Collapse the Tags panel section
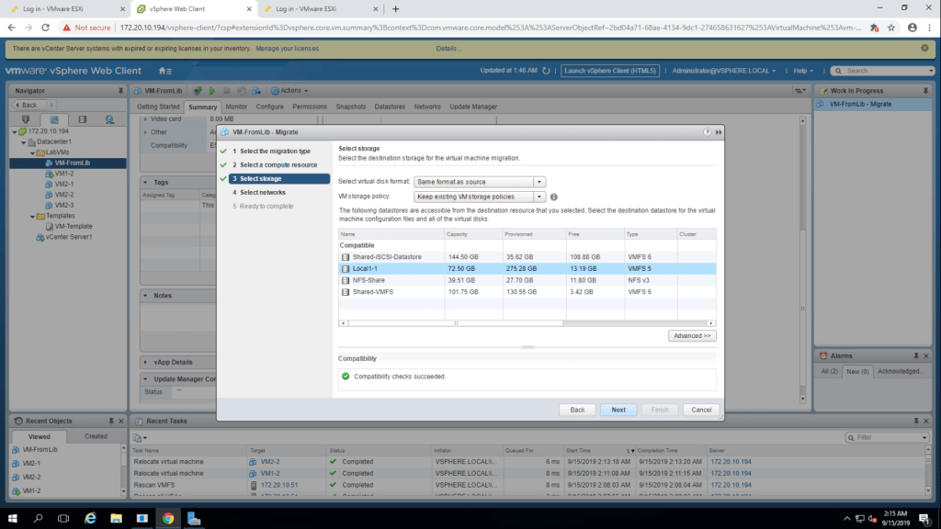This screenshot has height=529, width=941. 147,183
